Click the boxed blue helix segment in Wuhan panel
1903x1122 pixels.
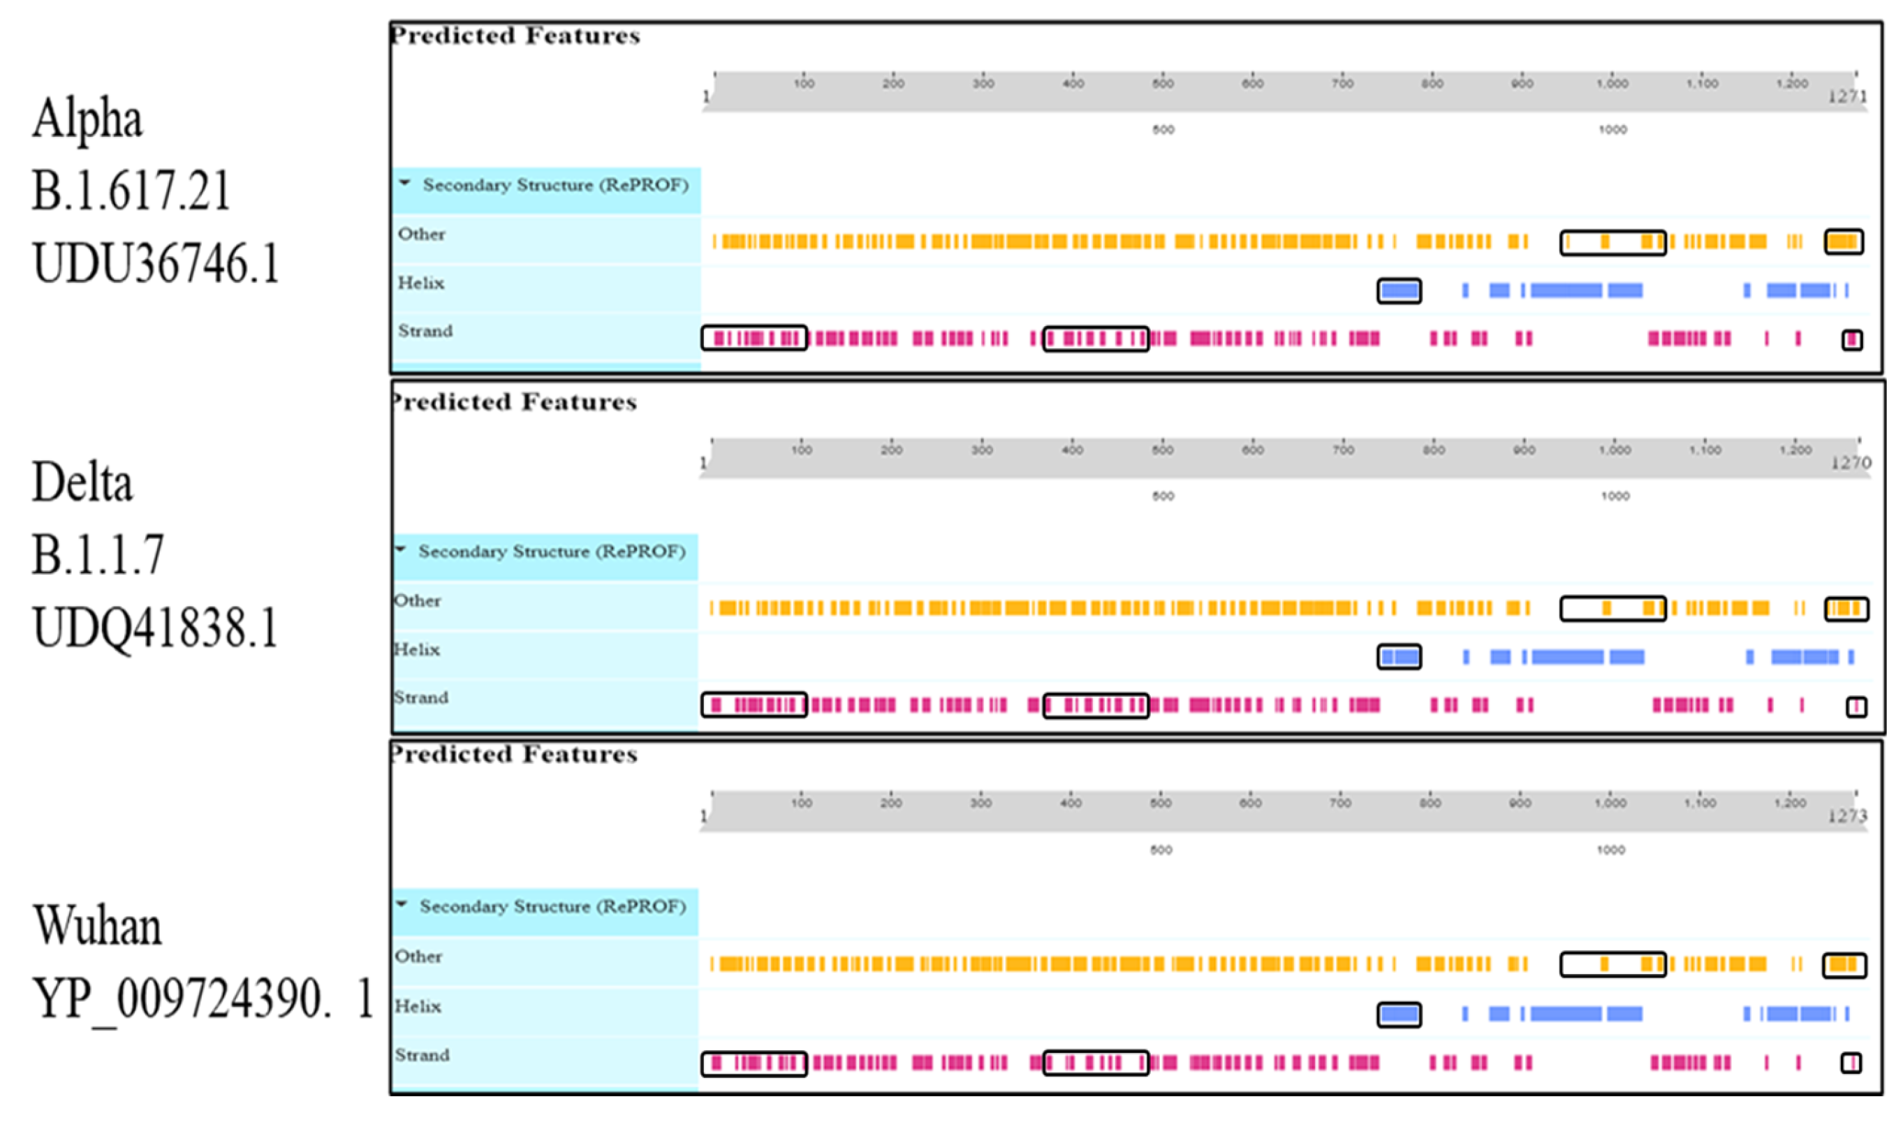(x=1399, y=1014)
